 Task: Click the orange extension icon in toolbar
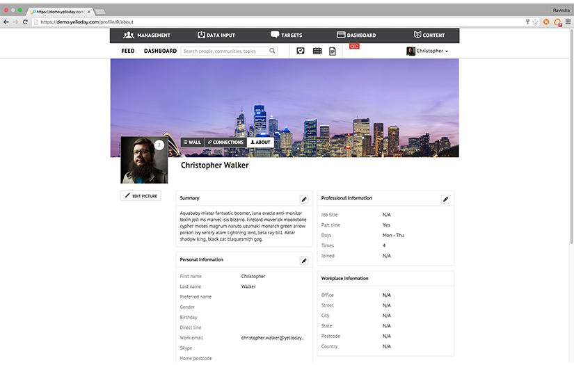(546, 22)
